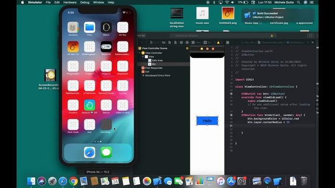Viewport: 335px width, 188px height.
Task: Open the black toggle-icon app beside Watch row
Action: [x=106, y=46]
